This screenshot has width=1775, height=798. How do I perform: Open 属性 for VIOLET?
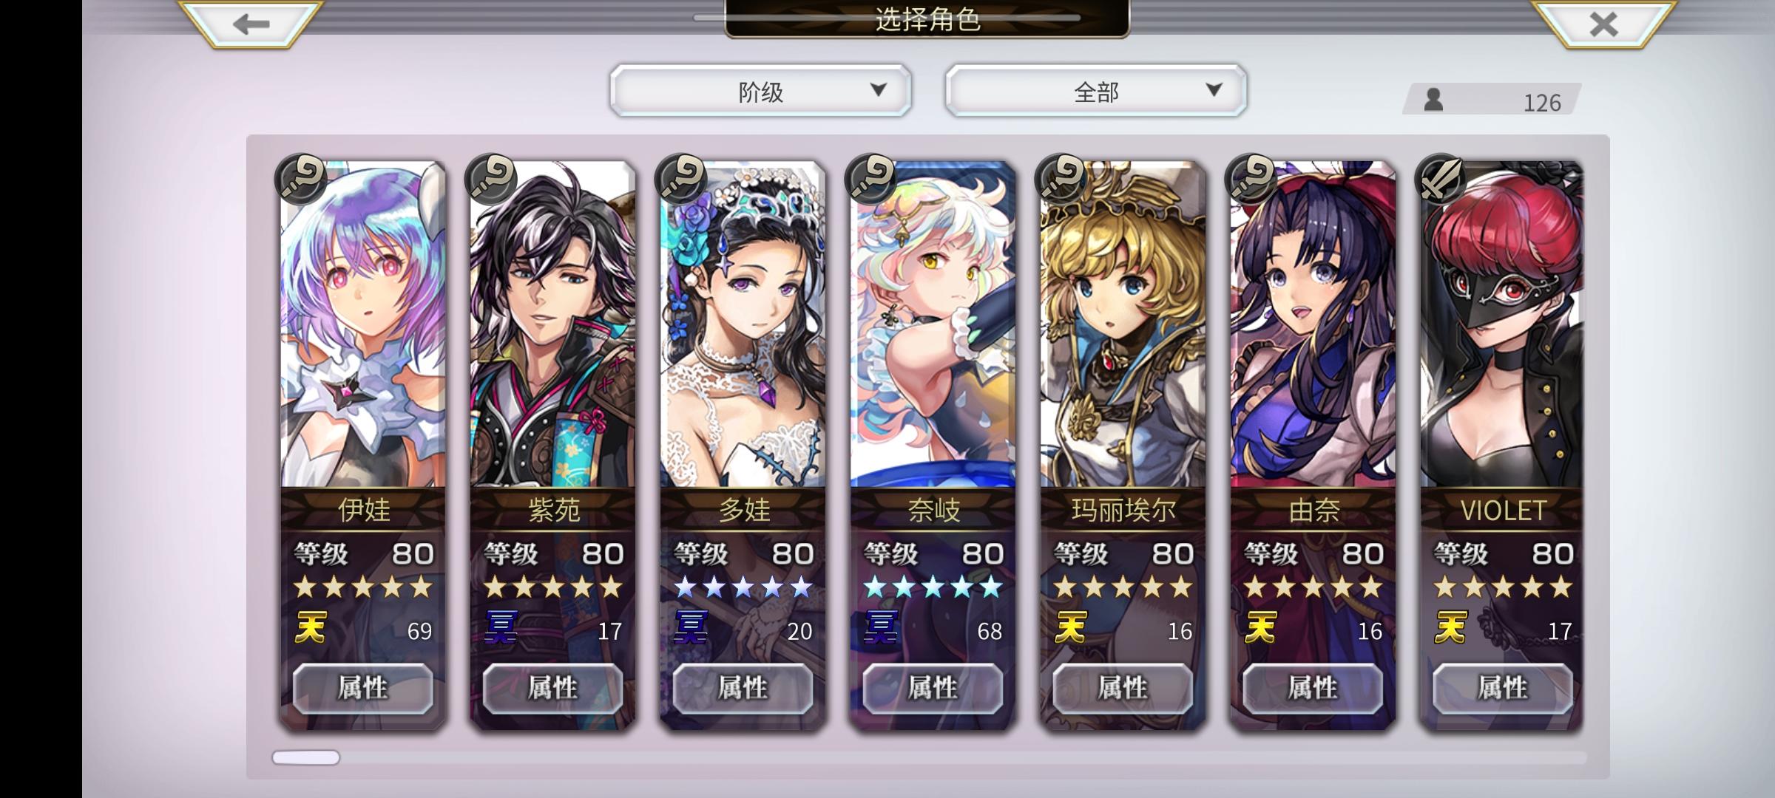click(x=1503, y=688)
